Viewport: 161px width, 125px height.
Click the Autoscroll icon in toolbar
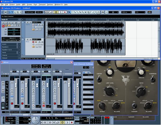103,12
